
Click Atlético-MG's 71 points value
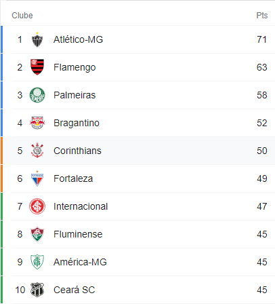click(x=261, y=39)
